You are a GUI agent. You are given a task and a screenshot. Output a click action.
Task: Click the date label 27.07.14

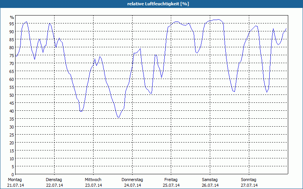[x=249, y=186]
